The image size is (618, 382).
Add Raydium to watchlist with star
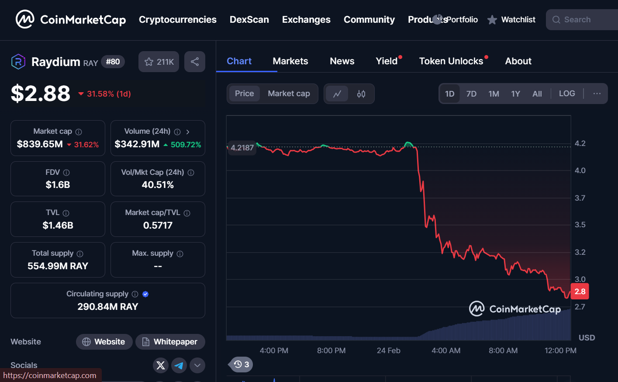(159, 62)
